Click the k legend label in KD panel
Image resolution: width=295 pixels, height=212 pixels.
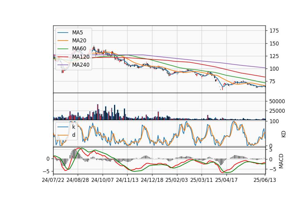(73, 127)
